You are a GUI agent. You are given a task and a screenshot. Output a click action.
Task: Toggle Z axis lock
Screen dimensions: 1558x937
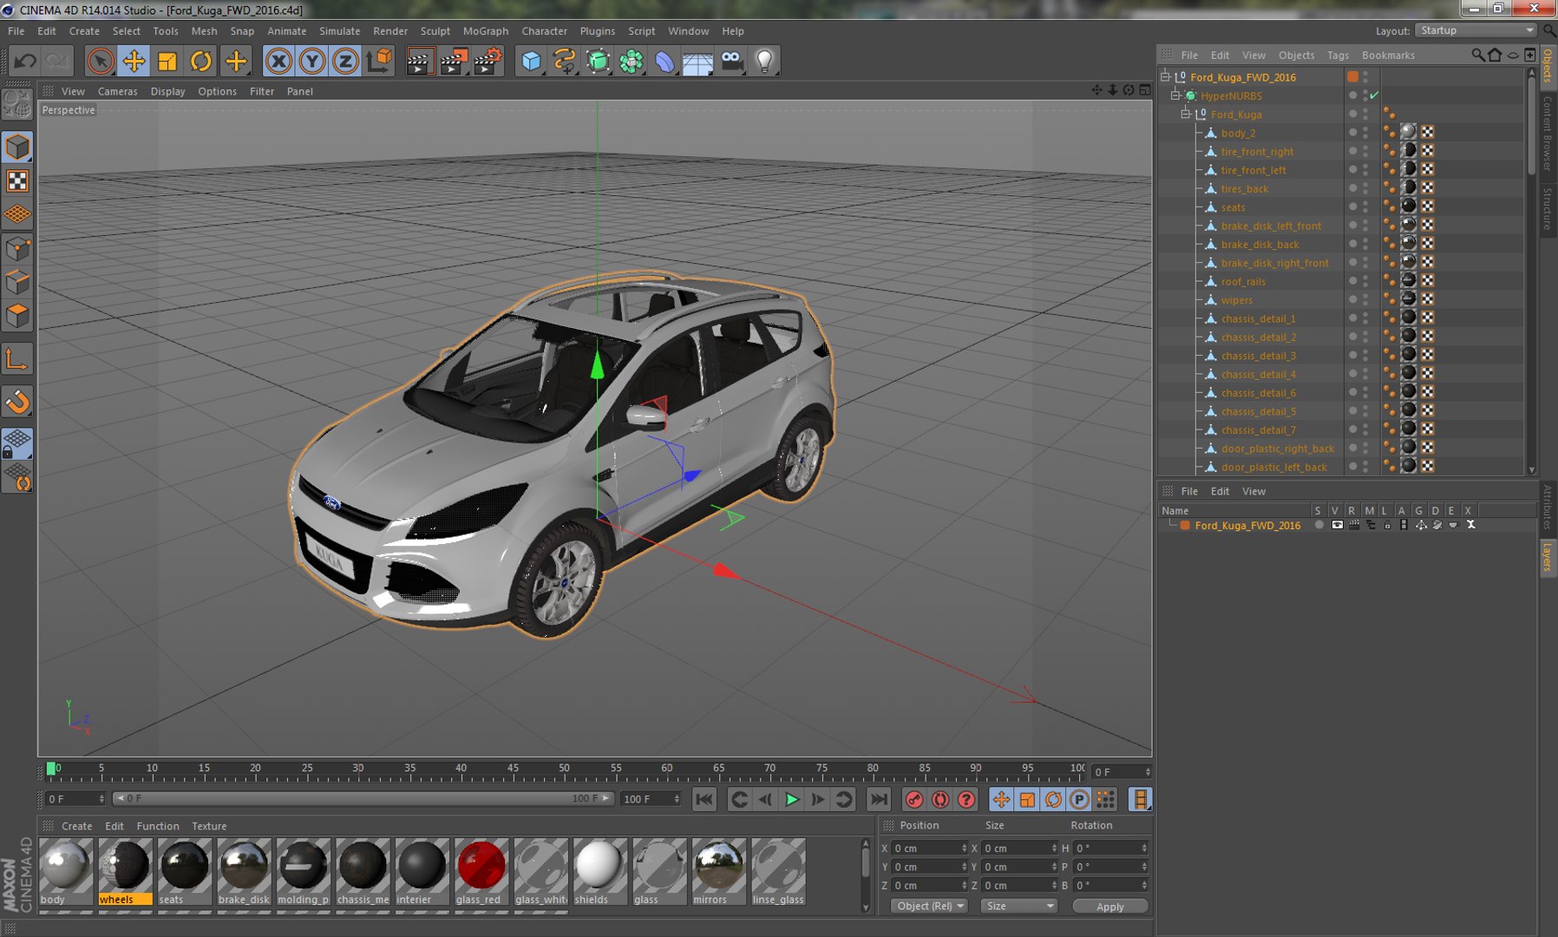click(345, 61)
